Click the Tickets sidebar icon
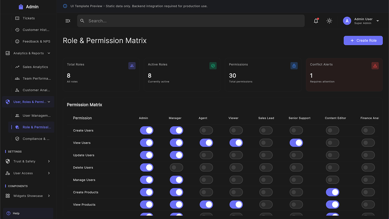Screen dimensions: 389x219 click(17, 18)
